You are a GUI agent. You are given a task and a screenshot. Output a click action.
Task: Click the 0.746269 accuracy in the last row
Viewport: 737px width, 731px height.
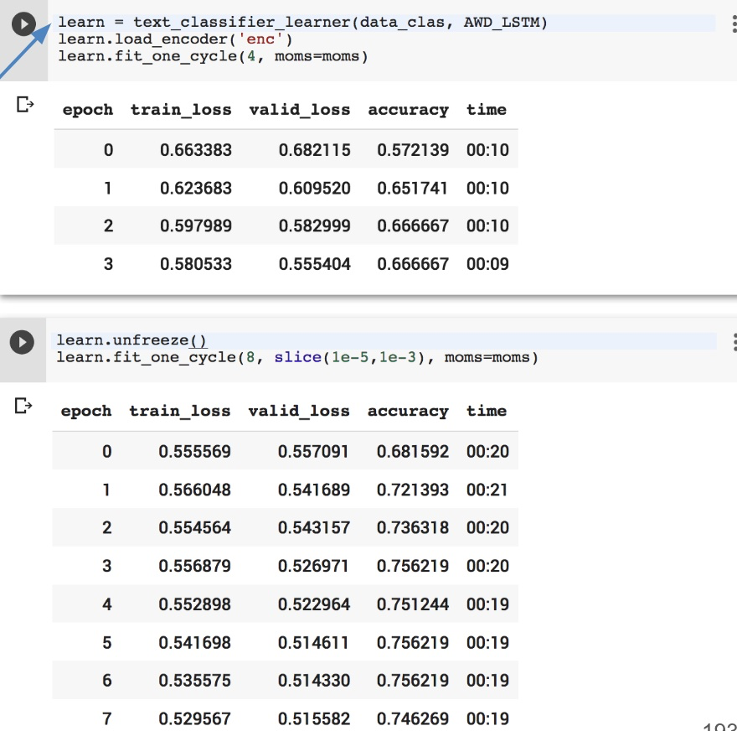413,718
